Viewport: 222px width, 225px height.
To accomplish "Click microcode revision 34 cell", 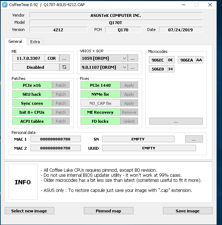I will pos(171,69).
